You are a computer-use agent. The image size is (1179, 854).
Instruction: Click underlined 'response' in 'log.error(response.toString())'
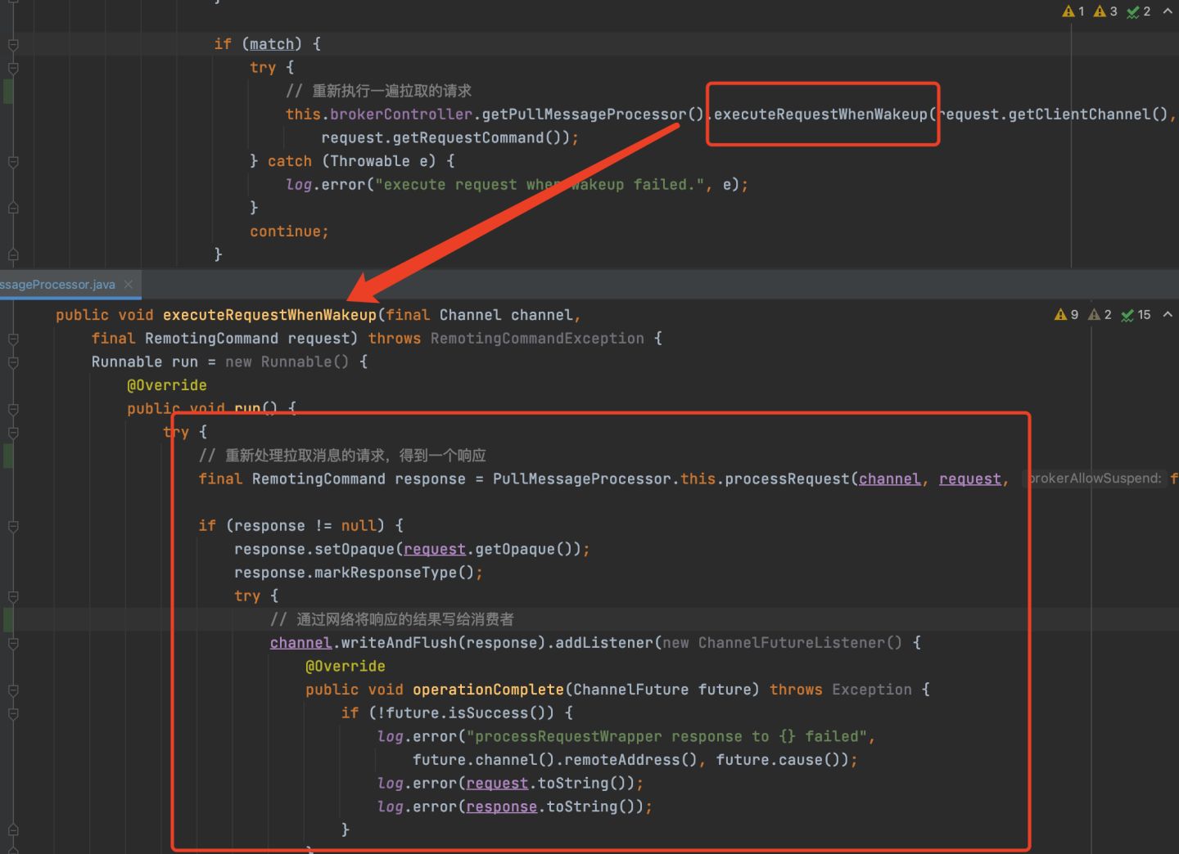[502, 807]
